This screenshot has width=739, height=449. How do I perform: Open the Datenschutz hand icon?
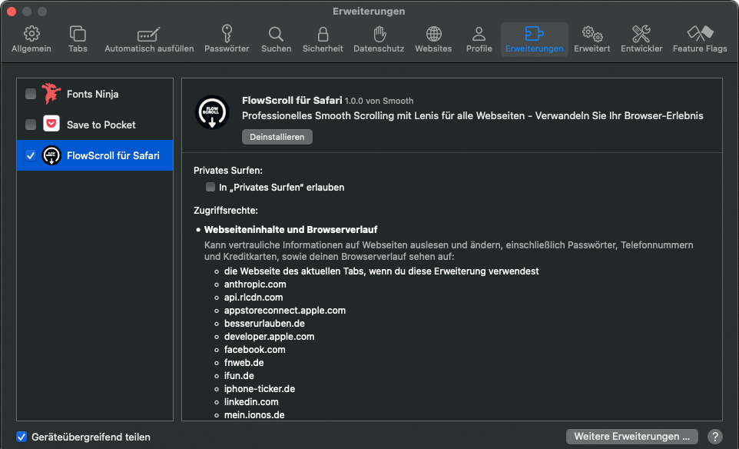[379, 39]
